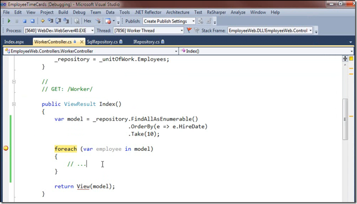357x204 pixels.
Task: Click the Step Over icon
Action: [58, 21]
